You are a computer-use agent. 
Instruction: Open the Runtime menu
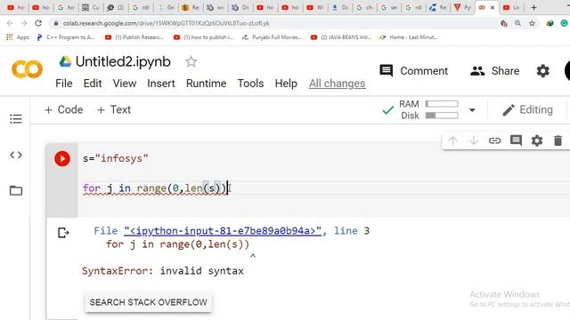206,84
